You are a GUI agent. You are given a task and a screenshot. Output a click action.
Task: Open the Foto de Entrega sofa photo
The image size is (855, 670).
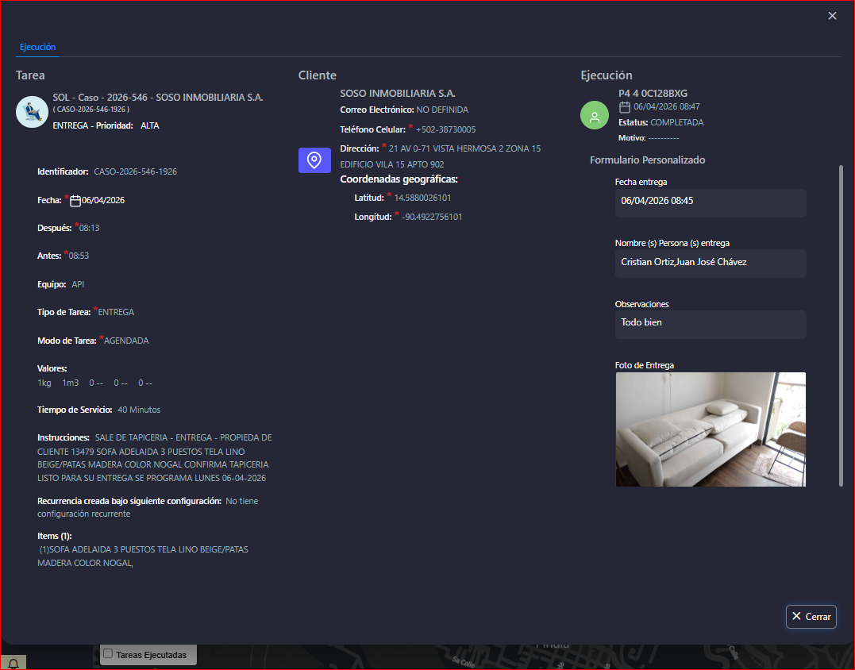pos(710,429)
